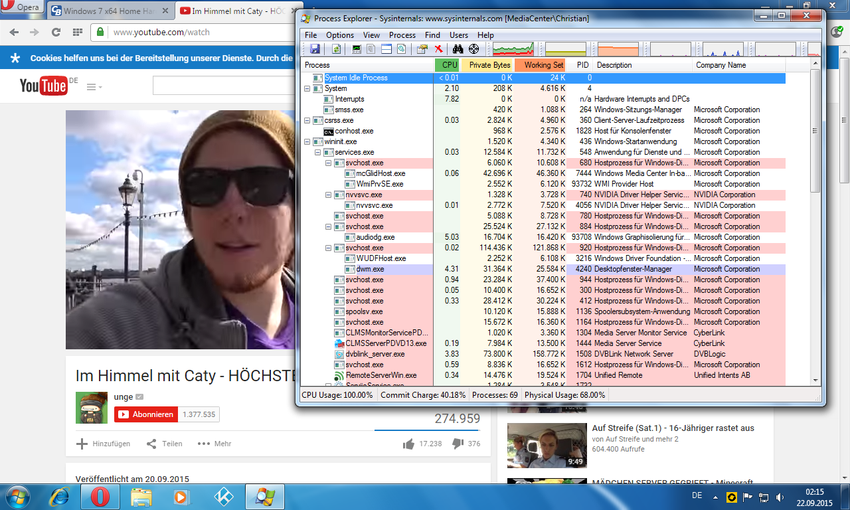
Task: Click the browser address bar URL
Action: tap(161, 32)
